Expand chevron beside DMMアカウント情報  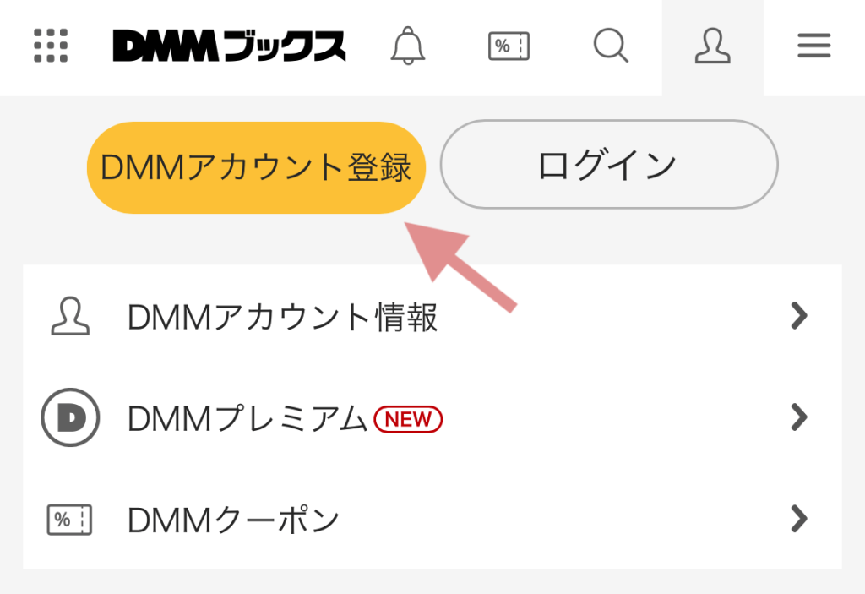[x=799, y=316]
